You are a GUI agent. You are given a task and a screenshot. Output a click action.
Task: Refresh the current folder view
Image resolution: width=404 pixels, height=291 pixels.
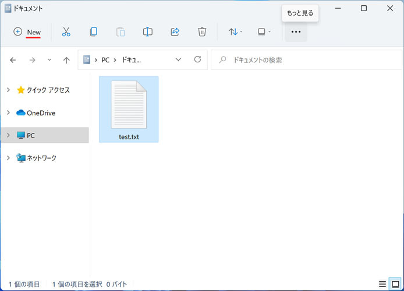click(197, 59)
